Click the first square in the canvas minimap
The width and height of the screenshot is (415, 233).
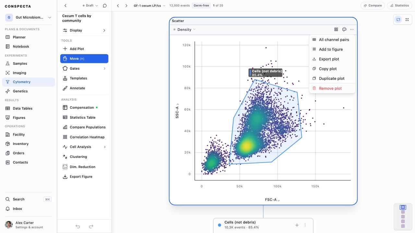point(403,207)
